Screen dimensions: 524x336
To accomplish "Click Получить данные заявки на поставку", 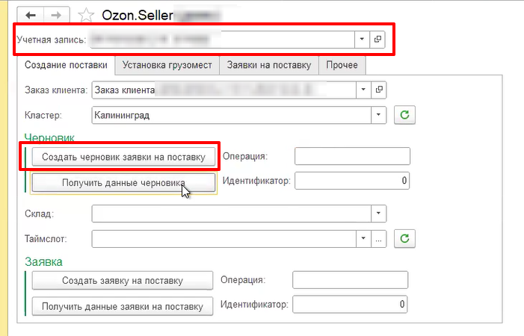I will pyautogui.click(x=123, y=306).
